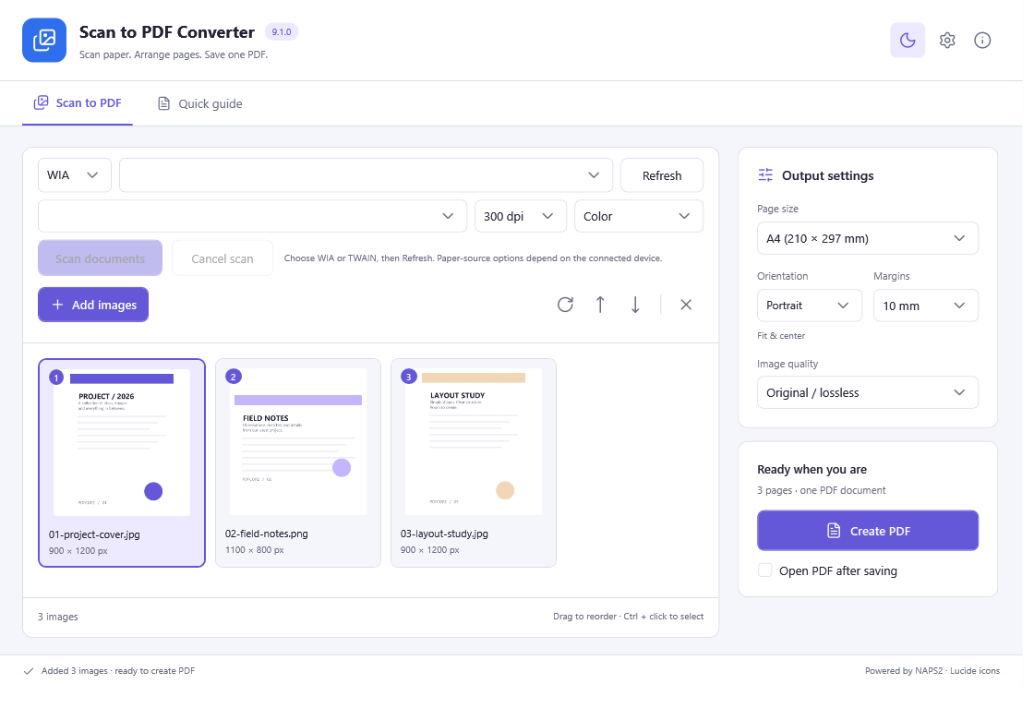Click the Add images button
Screen dimensions: 1034x720
pos(93,305)
